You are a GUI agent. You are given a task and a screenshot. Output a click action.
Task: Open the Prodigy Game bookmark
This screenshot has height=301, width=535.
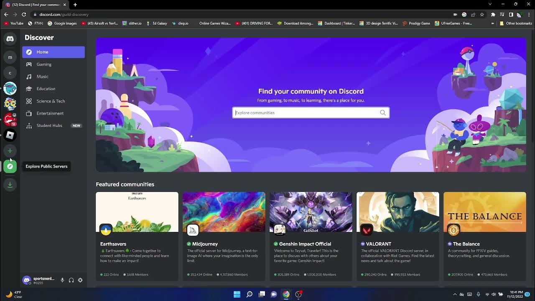pyautogui.click(x=416, y=23)
